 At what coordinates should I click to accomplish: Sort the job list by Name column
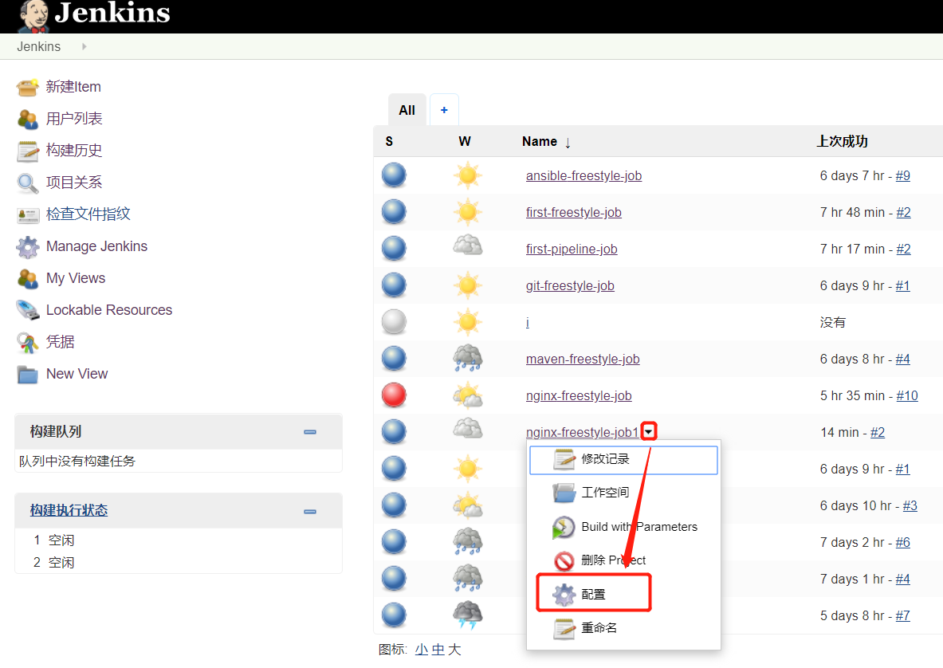pyautogui.click(x=546, y=141)
